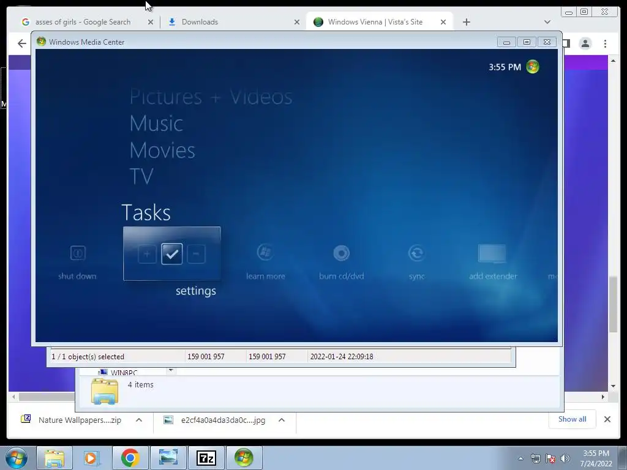Open the Chrome three-dot menu
The image size is (627, 470).
606,43
